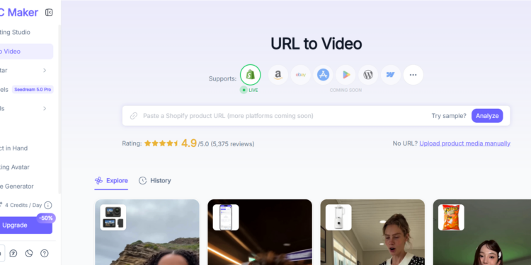This screenshot has width=531, height=265.
Task: Click the 4.9 rating score
Action: point(189,143)
